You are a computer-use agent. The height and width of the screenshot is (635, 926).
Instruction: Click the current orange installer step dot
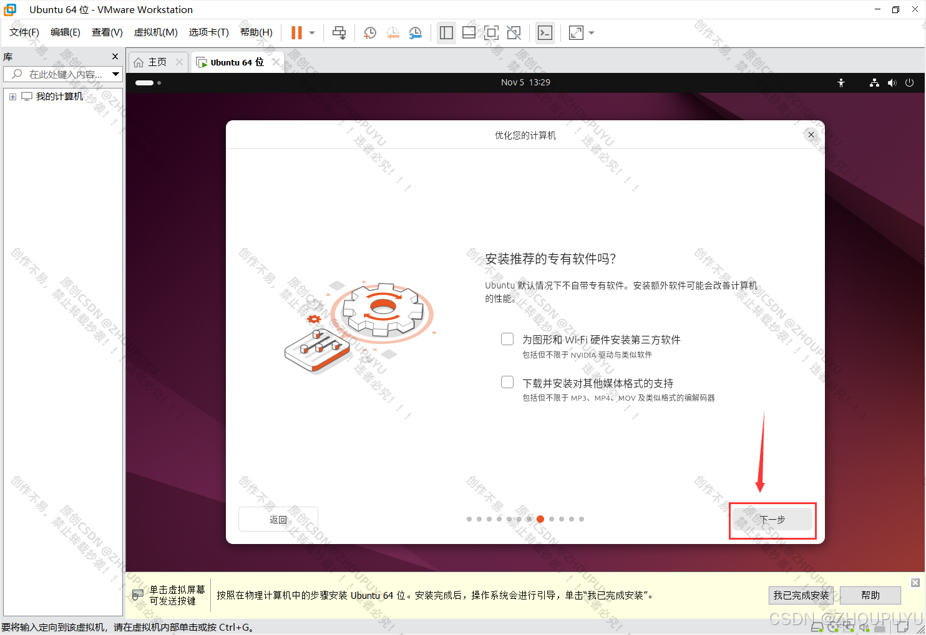click(540, 519)
